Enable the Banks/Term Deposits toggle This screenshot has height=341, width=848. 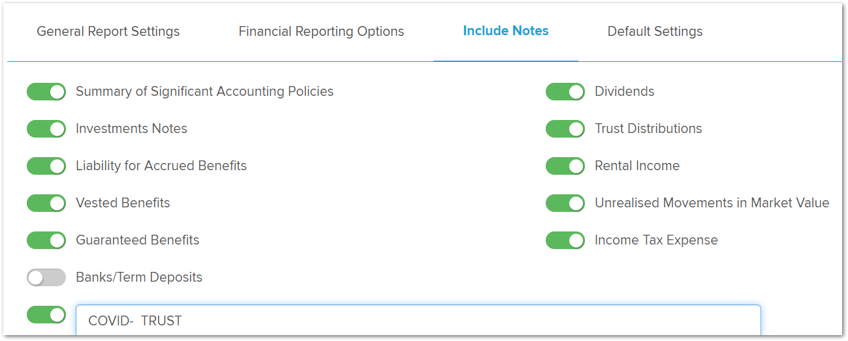click(46, 278)
